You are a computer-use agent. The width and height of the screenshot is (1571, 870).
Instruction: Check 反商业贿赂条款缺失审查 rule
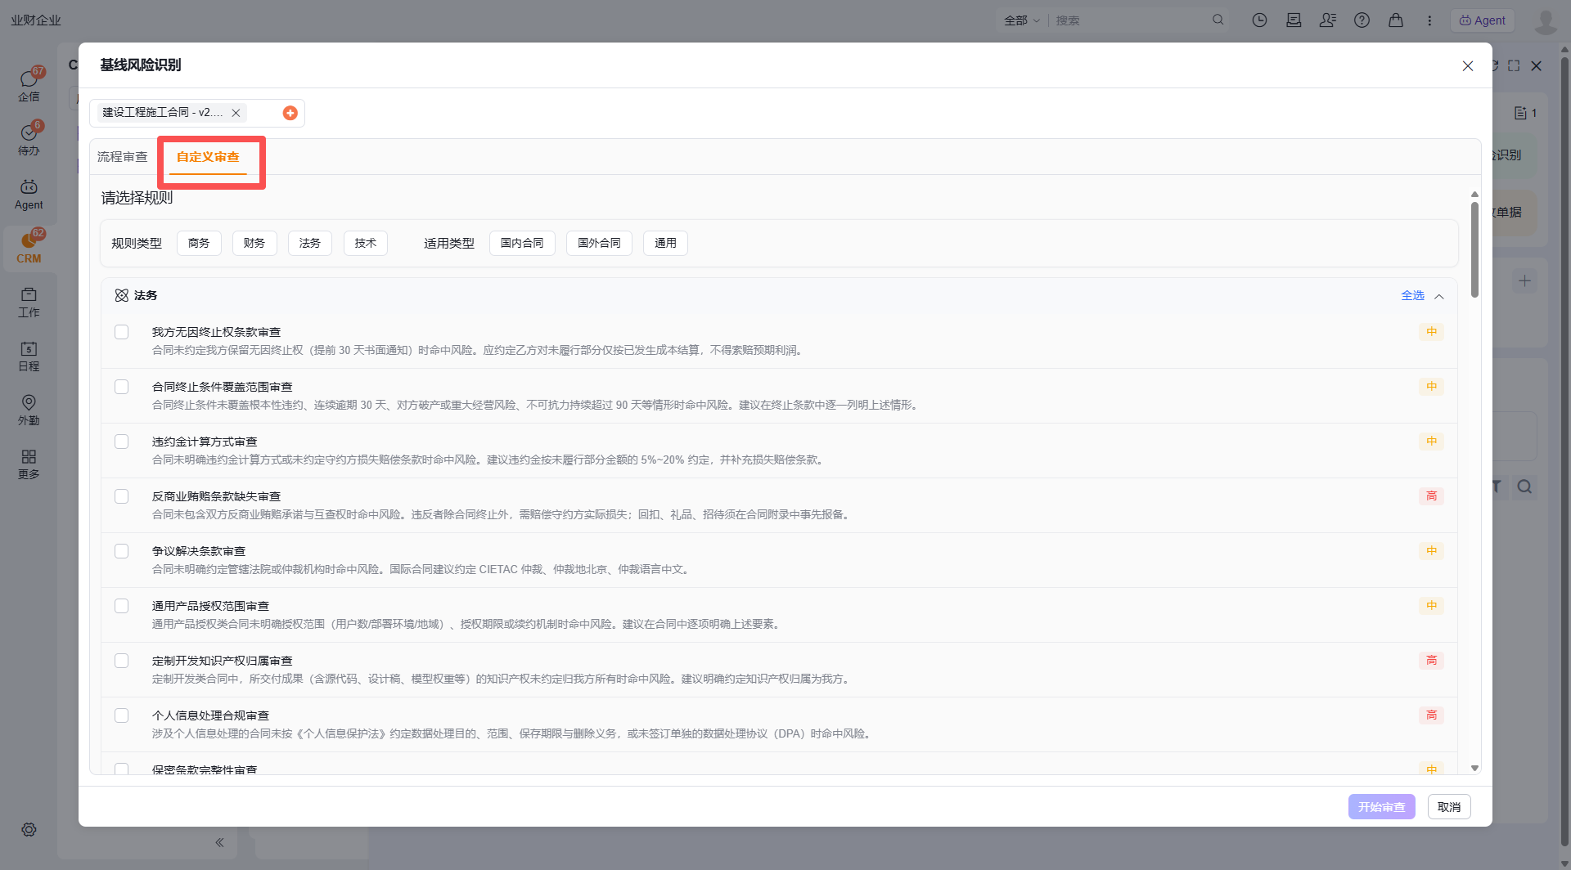[x=122, y=496]
